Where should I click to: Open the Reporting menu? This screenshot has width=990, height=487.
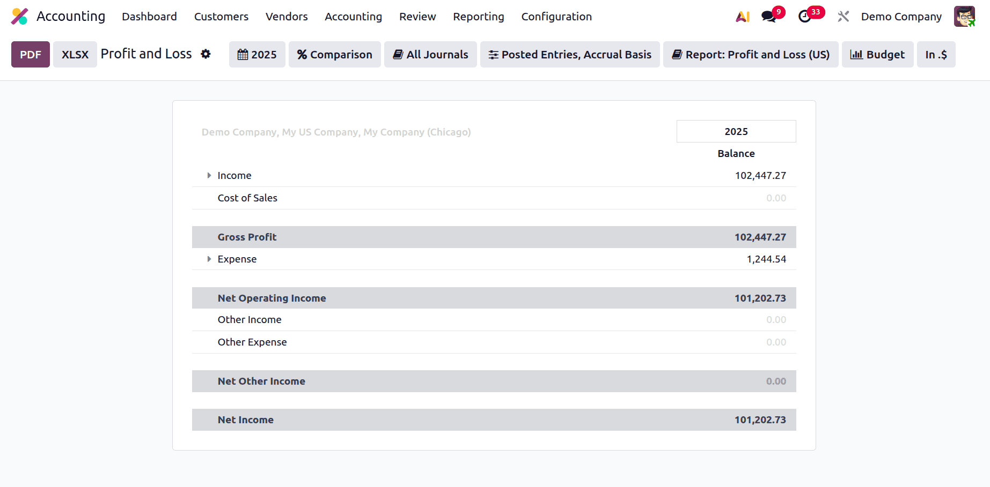click(479, 17)
